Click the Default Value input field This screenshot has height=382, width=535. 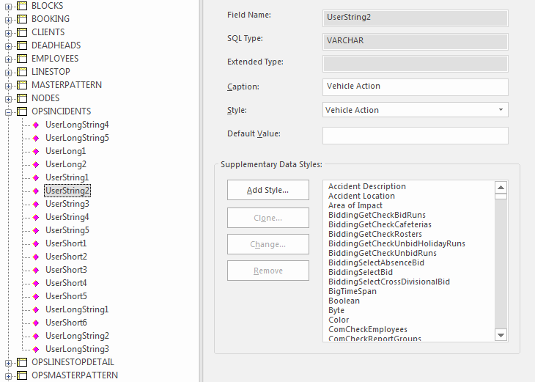pos(416,136)
